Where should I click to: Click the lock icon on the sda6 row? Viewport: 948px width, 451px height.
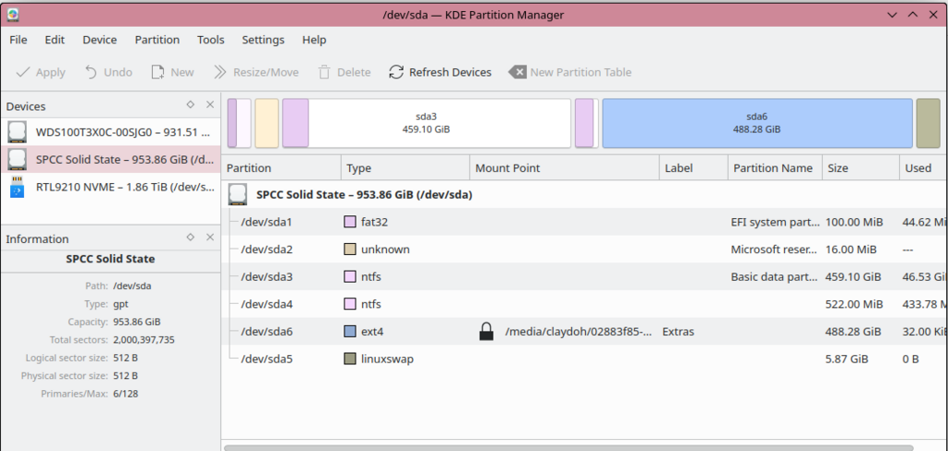coord(486,331)
